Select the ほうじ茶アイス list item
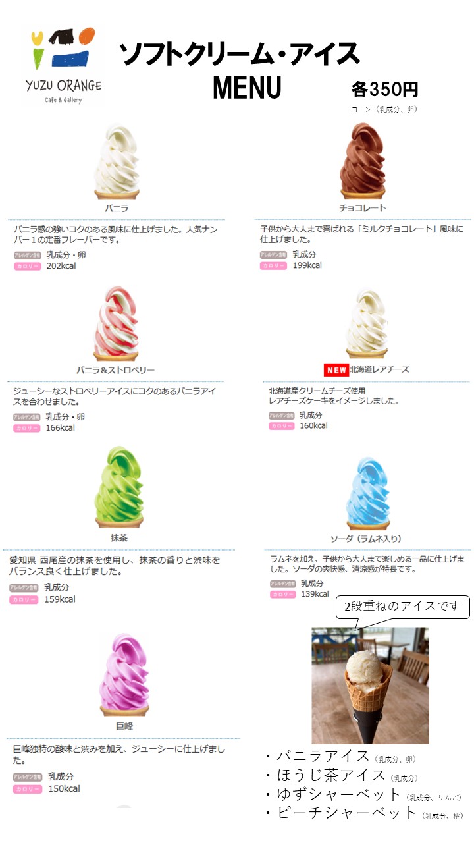This screenshot has height=843, width=474. click(341, 775)
